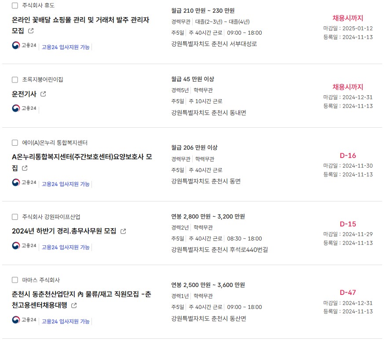Click external link icon beside 경리.총무사무원 모집
The height and width of the screenshot is (341, 387).
(x=123, y=231)
